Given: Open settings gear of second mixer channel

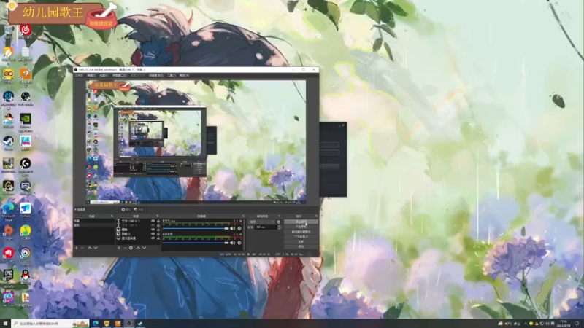Looking at the screenshot, I should tap(239, 243).
